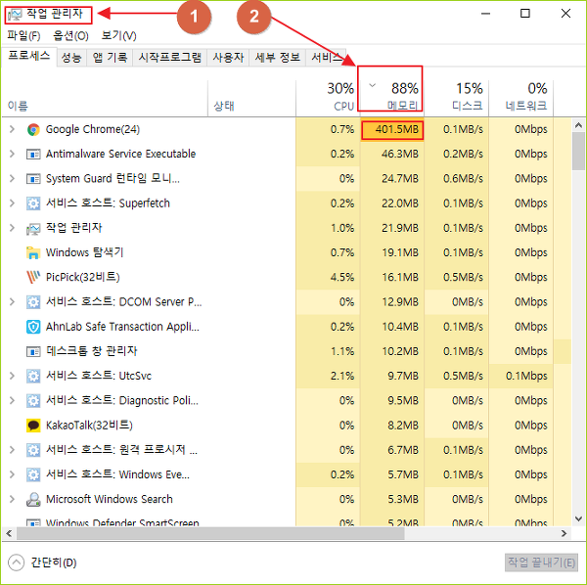Click the Google Chrome process icon

tap(33, 129)
